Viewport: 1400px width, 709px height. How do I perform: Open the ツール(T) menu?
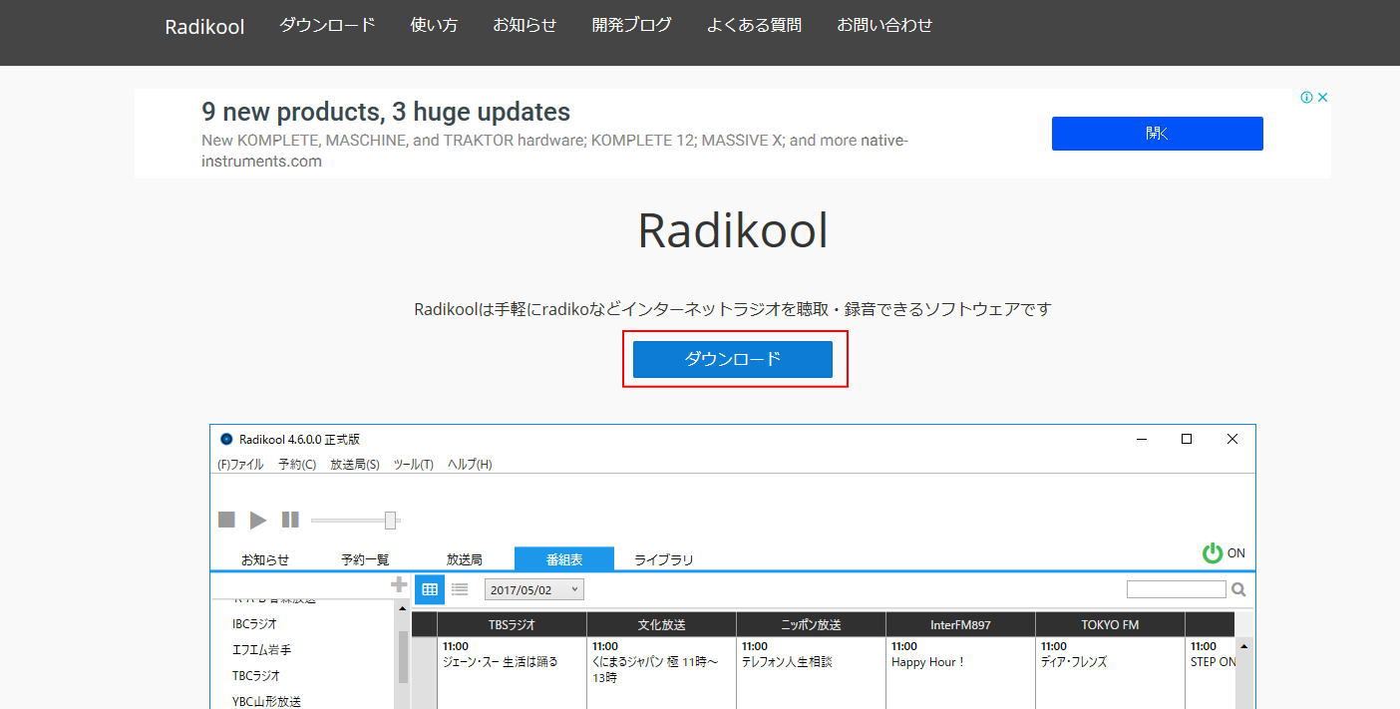pyautogui.click(x=413, y=465)
